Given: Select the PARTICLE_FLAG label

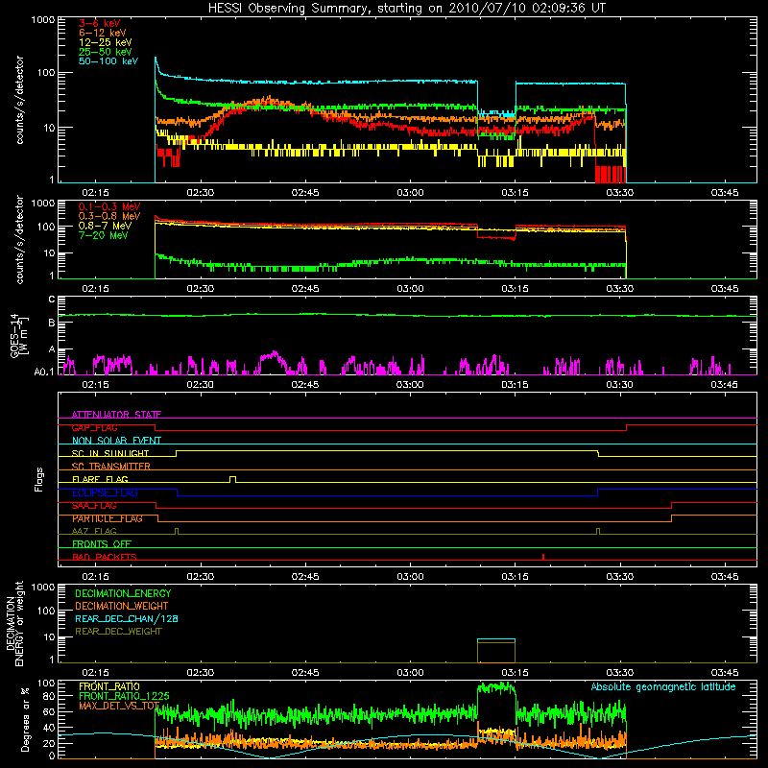Looking at the screenshot, I should click(108, 518).
